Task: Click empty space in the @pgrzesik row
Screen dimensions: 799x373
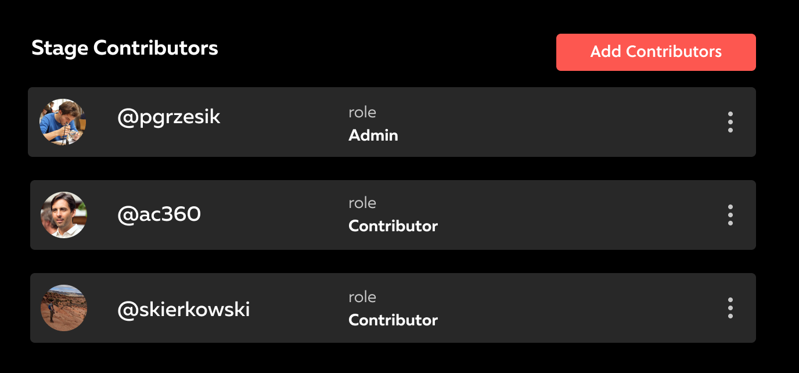Action: point(552,122)
